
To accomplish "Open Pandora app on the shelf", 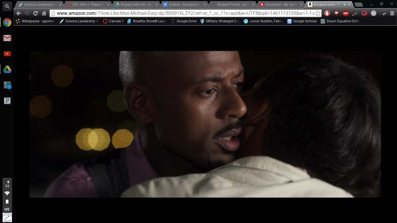I will pos(7,101).
